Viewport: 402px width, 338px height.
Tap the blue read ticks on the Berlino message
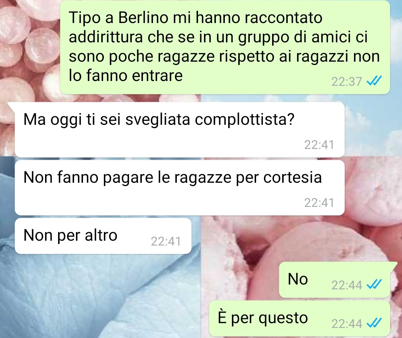tap(374, 81)
